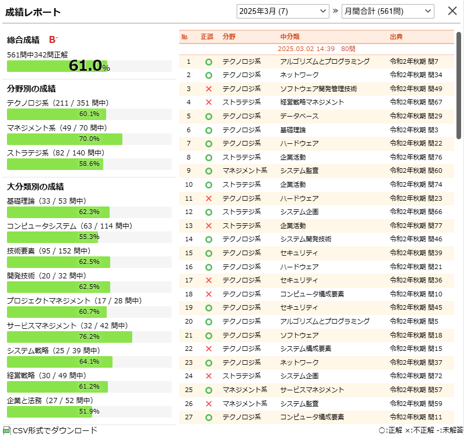Close the 成績レポート dialog with X

452,11
